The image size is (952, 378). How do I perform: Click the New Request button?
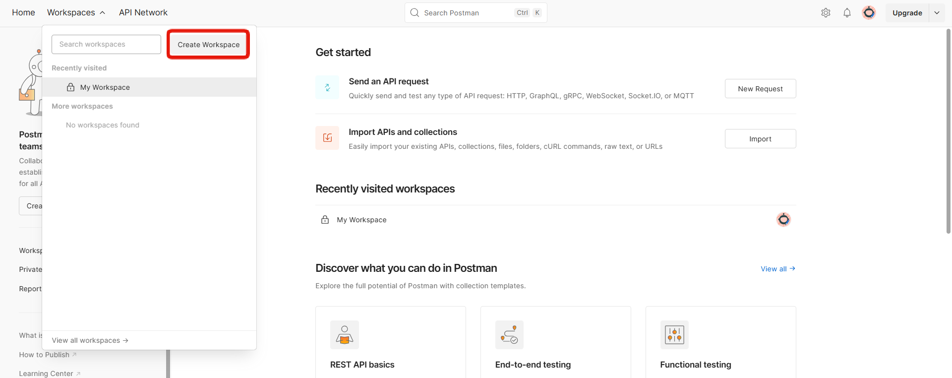tap(760, 89)
